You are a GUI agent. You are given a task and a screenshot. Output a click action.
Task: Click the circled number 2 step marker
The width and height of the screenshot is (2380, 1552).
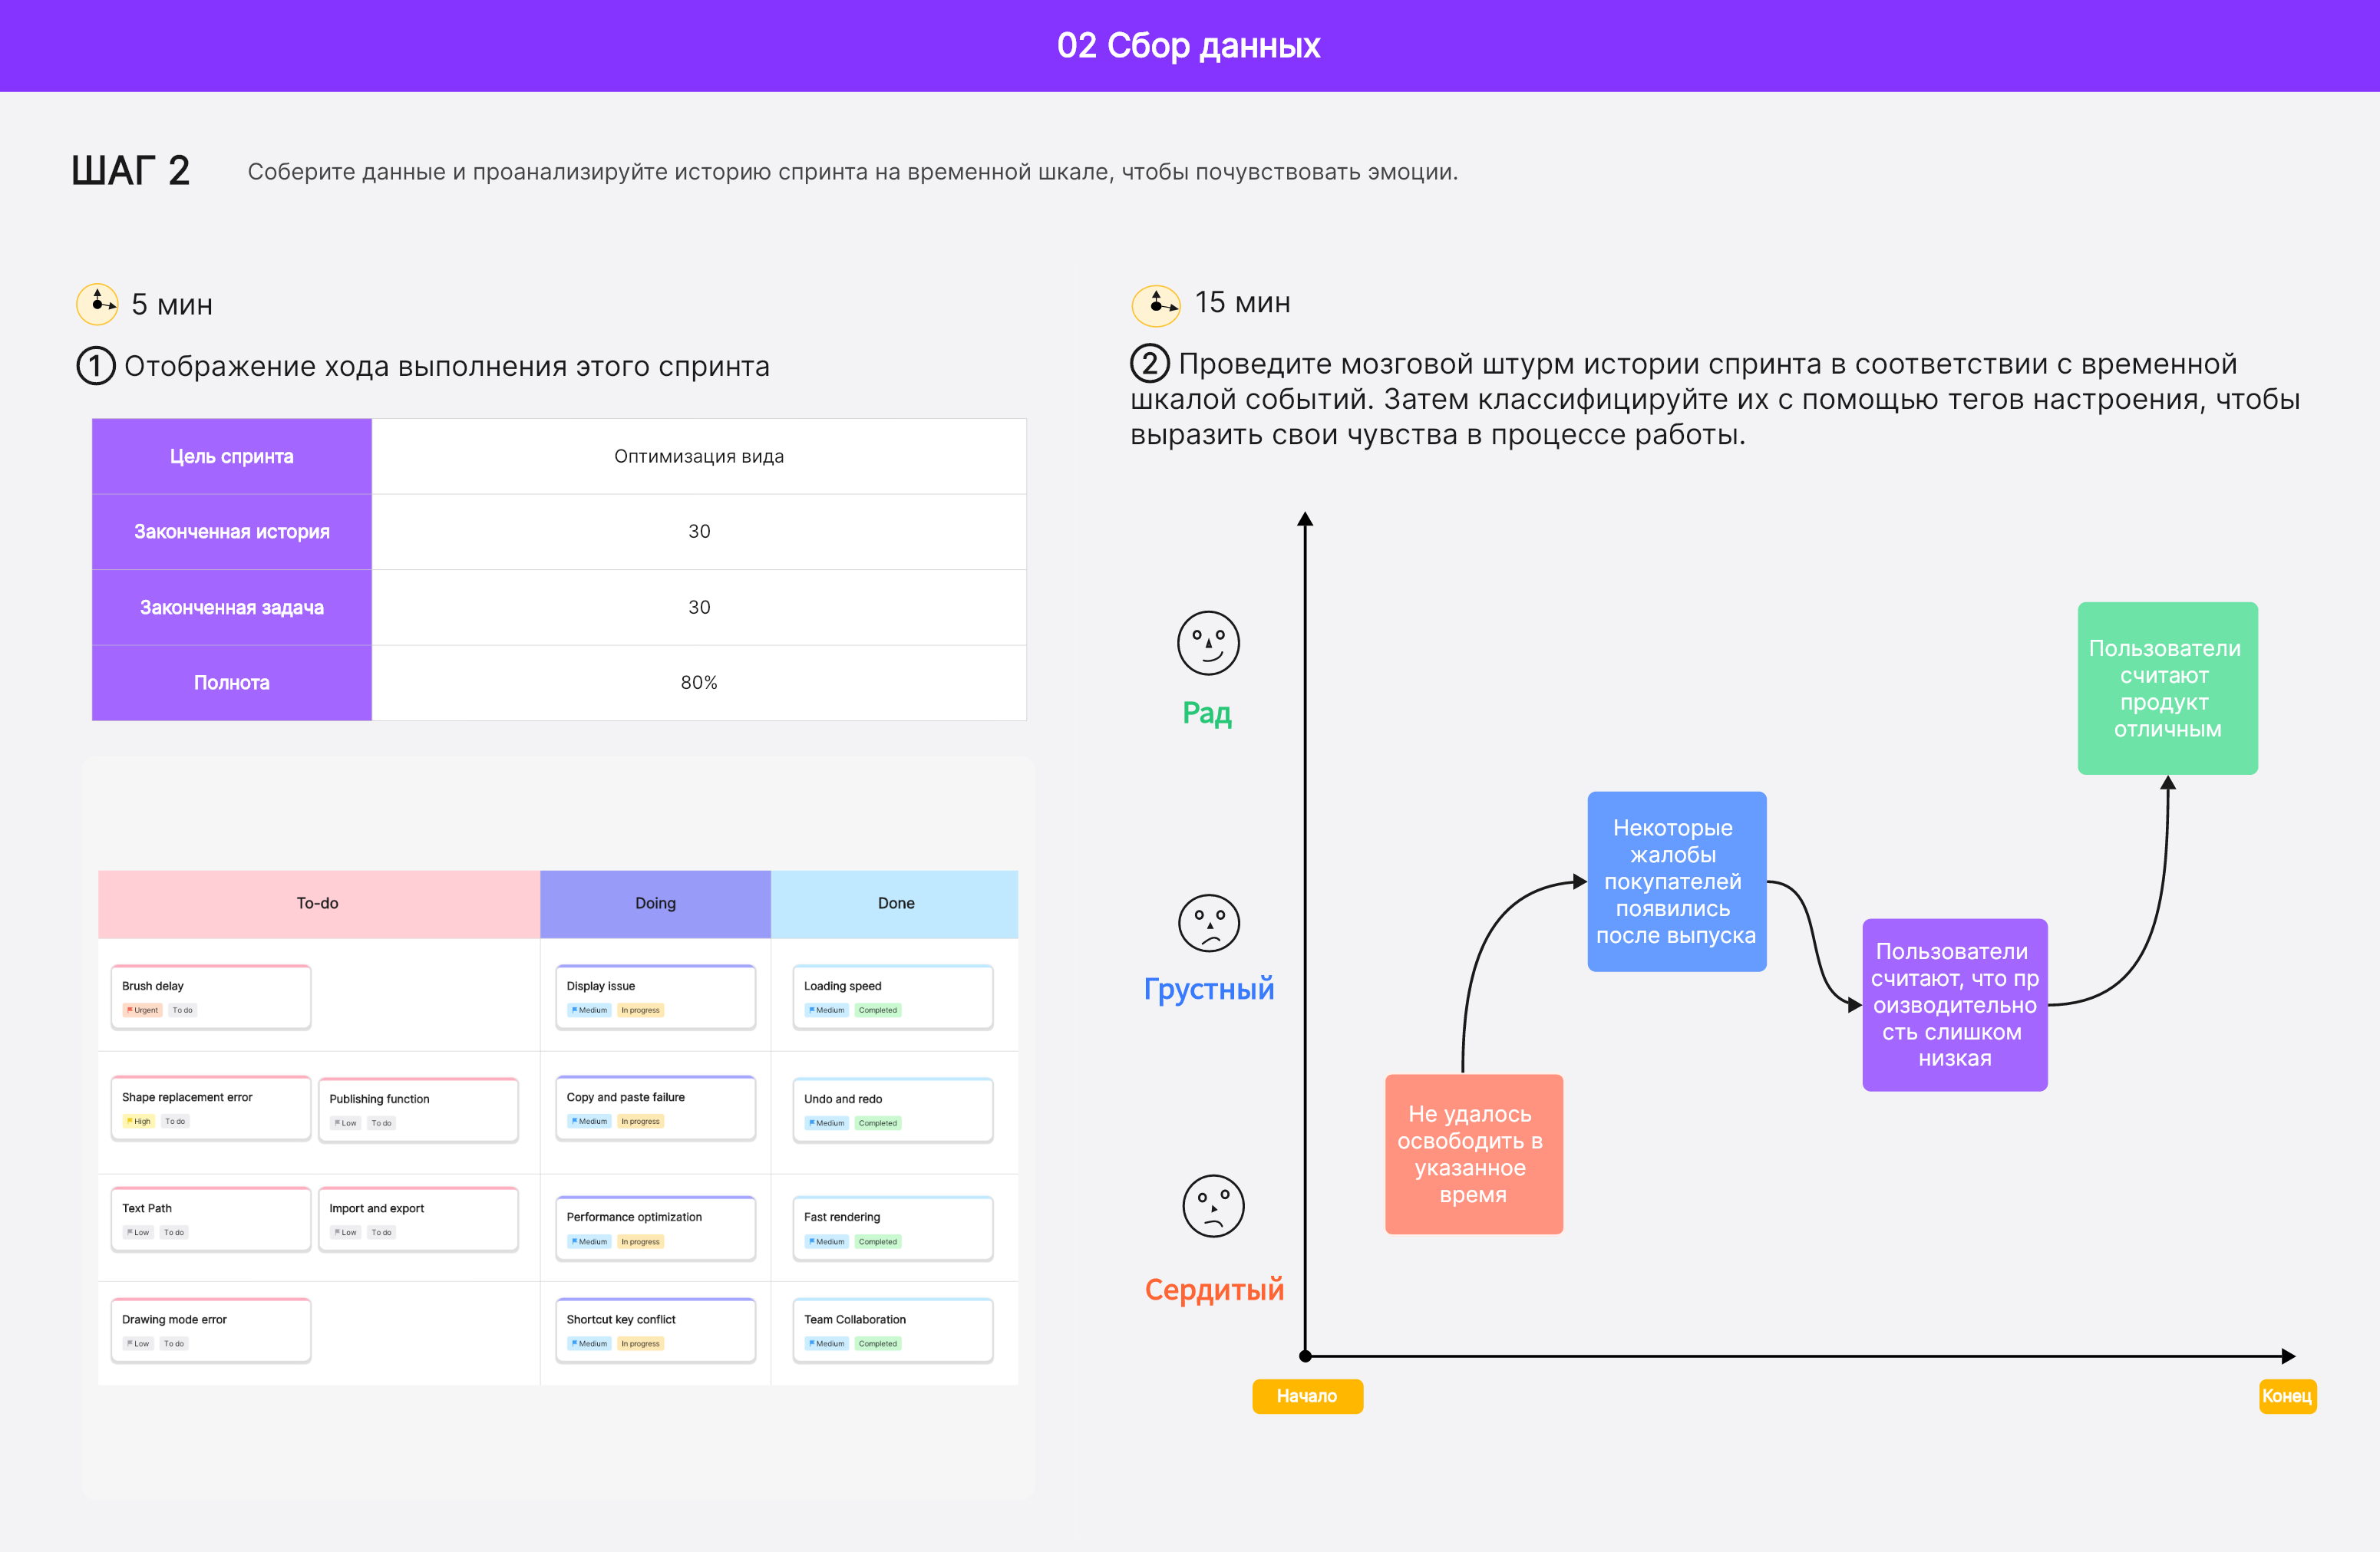point(1150,363)
